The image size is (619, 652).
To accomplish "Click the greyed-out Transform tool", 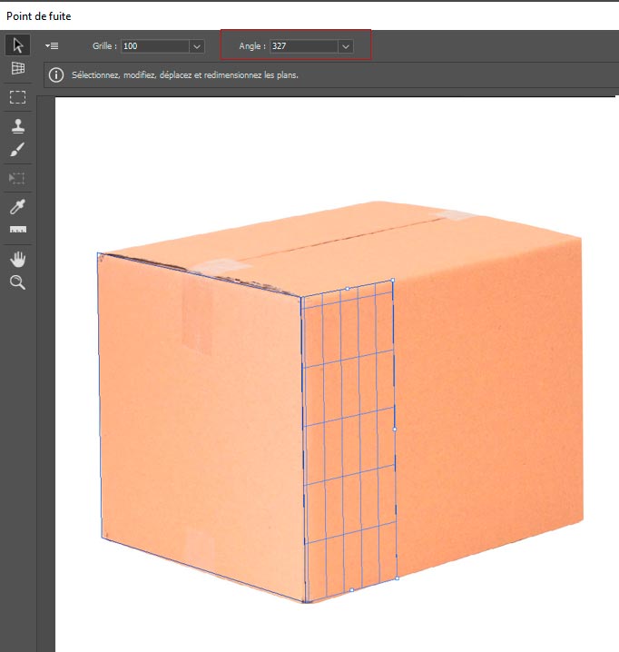I will tap(17, 178).
